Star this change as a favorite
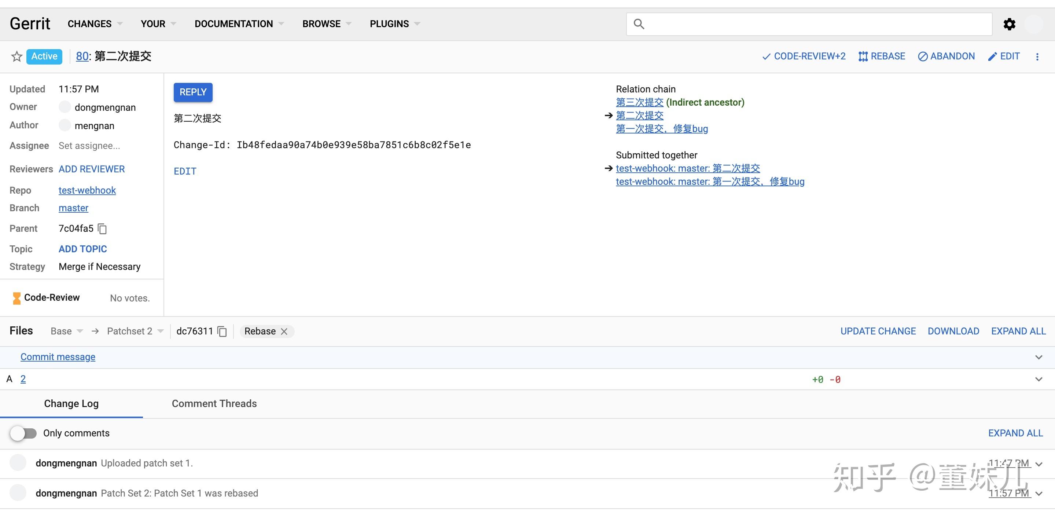The image size is (1055, 520). (16, 56)
